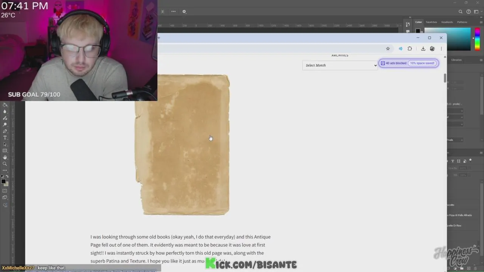Create a new layer plus icon
Viewport: 484px width, 272px height.
(469, 268)
